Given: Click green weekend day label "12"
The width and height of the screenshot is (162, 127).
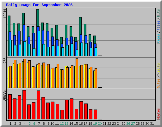Looking at the screenshot, I should (62, 124).
